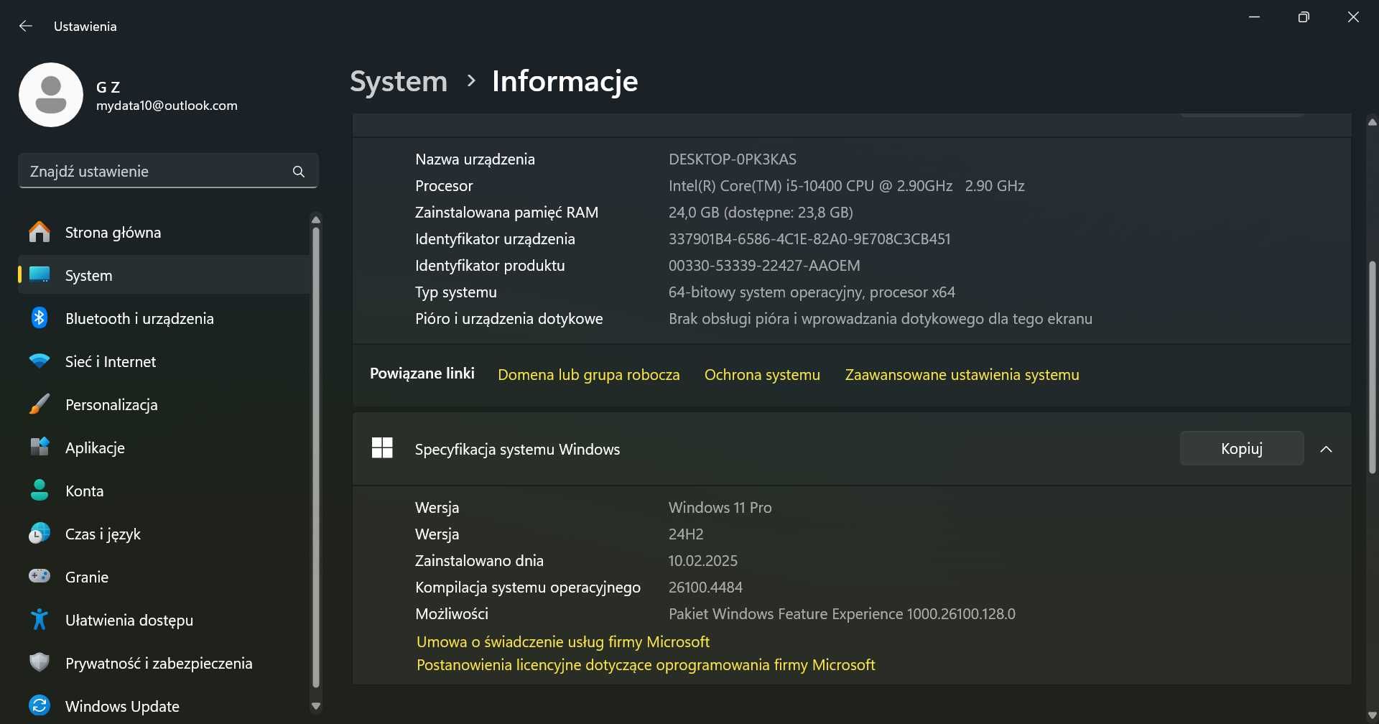The height and width of the screenshot is (724, 1379).
Task: Click the Znajdź ustawienie search field
Action: pos(168,171)
